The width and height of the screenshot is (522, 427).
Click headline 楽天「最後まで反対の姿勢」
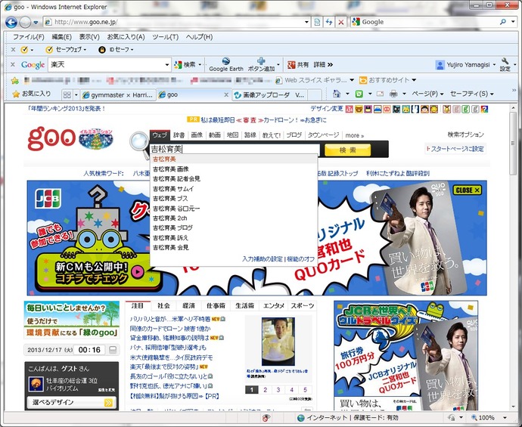165,367
